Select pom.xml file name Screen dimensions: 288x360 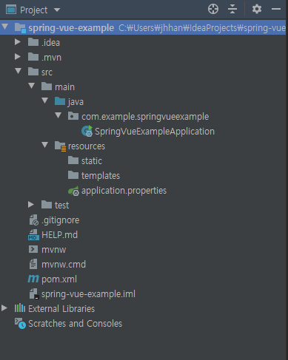59,279
